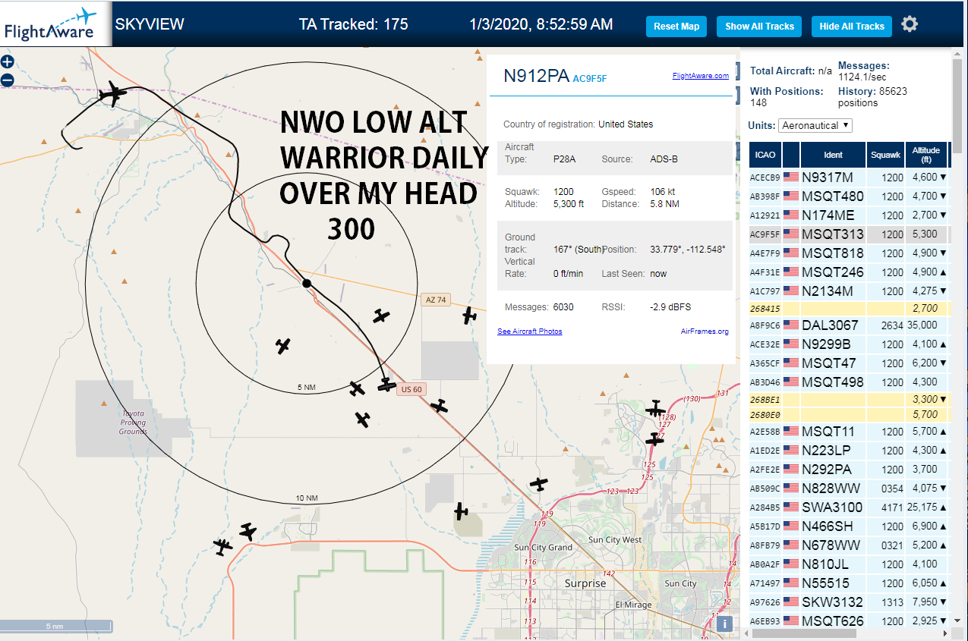Open the FlightAware.com link in info panel
The image size is (968, 641).
pos(700,76)
